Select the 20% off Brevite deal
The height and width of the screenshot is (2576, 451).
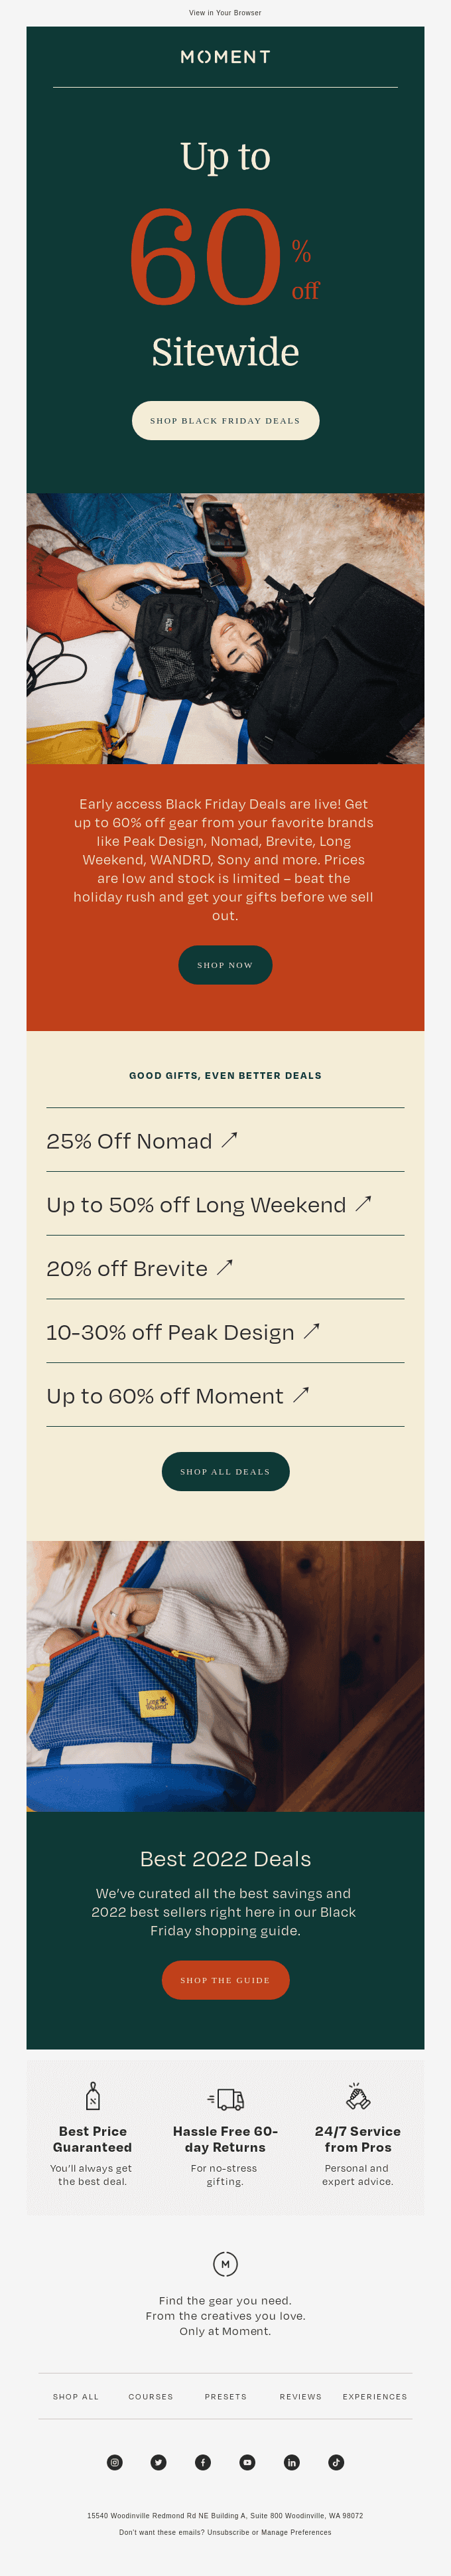[x=139, y=1269]
